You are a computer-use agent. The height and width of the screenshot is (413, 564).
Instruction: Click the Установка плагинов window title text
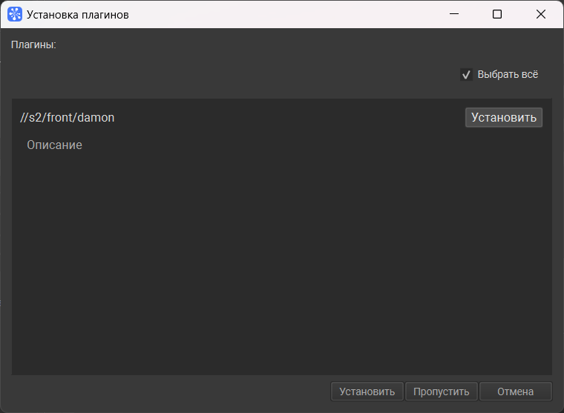coord(78,15)
